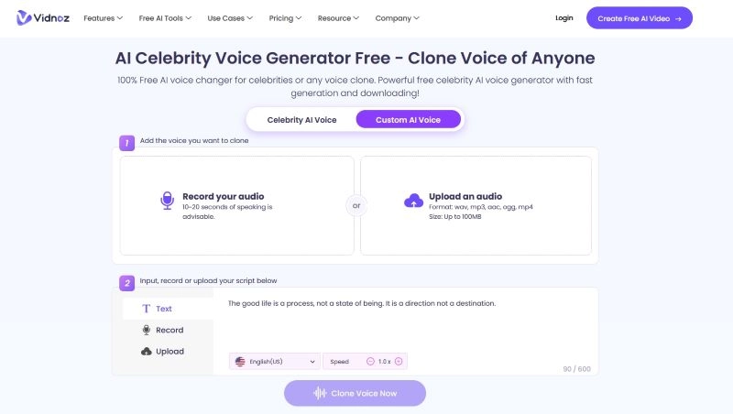Image resolution: width=733 pixels, height=414 pixels.
Task: Expand the Features menu
Action: point(103,17)
